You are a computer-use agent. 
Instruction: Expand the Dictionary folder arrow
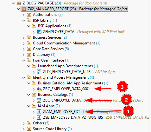click(x=24, y=55)
